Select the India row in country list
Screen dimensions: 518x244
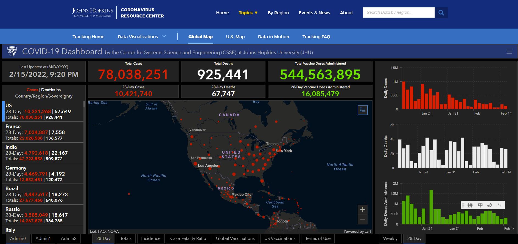click(43, 153)
